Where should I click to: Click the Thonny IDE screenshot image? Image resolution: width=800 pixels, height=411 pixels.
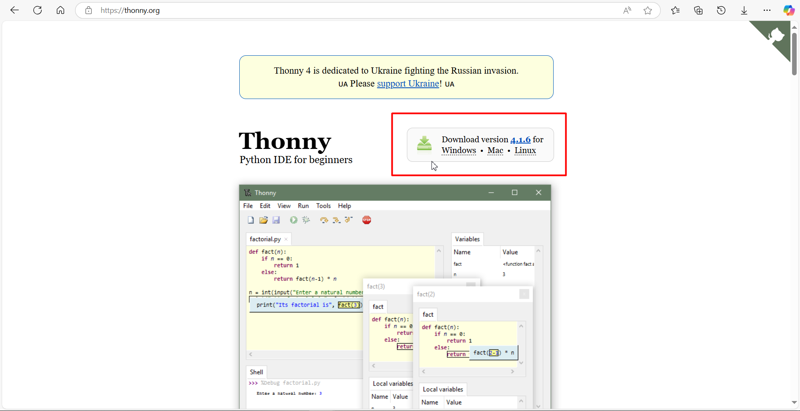pos(395,297)
